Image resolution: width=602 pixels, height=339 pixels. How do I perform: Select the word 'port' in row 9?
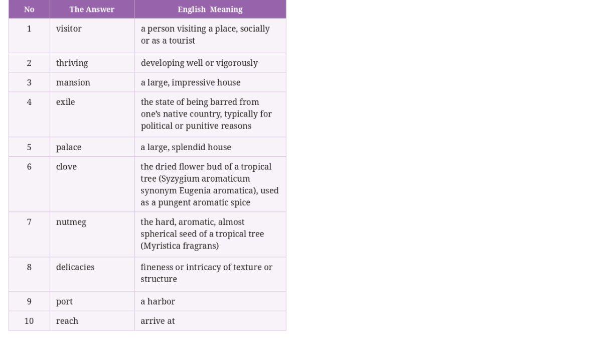pos(64,301)
